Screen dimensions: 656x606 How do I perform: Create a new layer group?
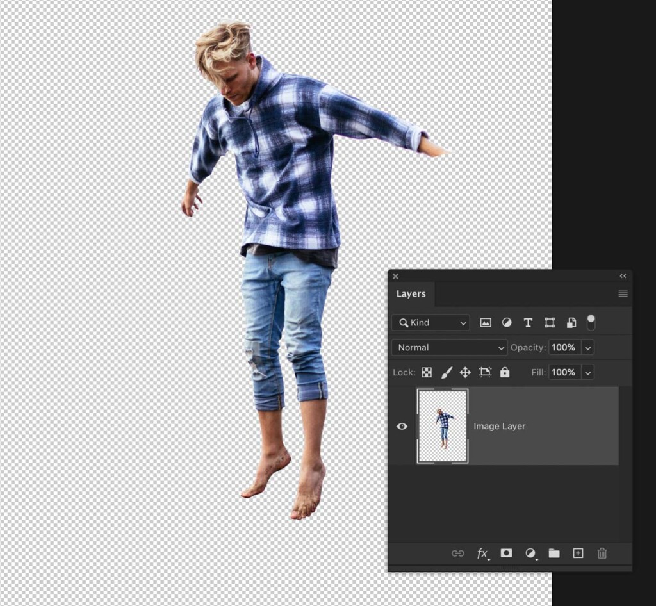(554, 553)
